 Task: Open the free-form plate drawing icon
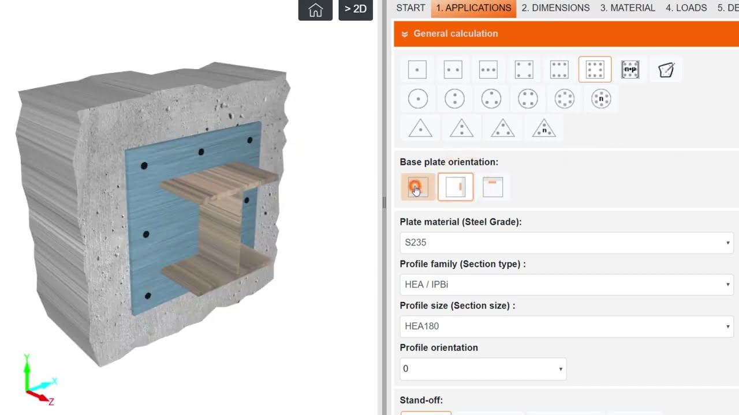[666, 70]
